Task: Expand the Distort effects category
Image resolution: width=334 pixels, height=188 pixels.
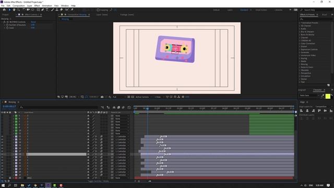Action: 300,46
